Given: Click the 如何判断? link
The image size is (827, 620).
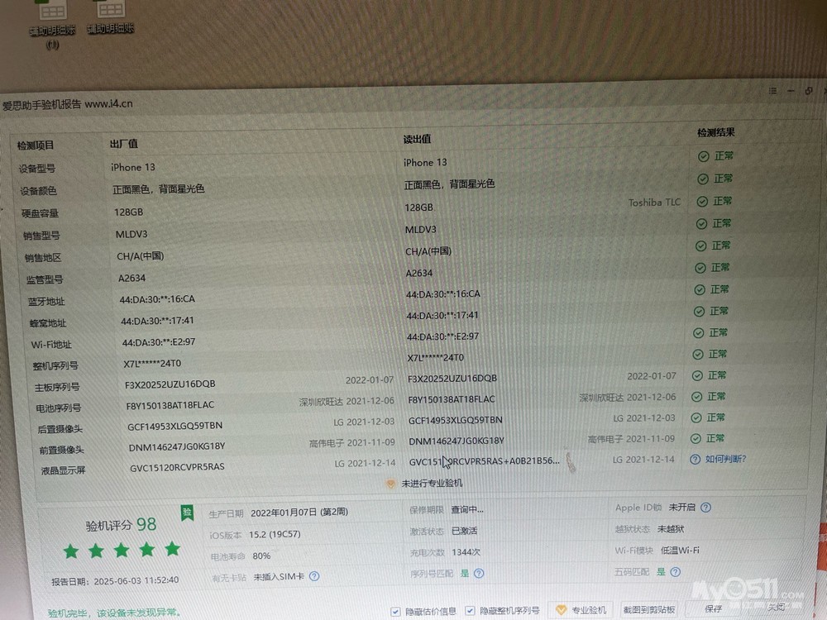Looking at the screenshot, I should click(x=726, y=459).
